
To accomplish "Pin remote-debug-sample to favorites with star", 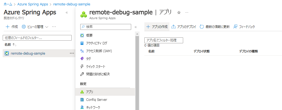I will (x=179, y=13).
